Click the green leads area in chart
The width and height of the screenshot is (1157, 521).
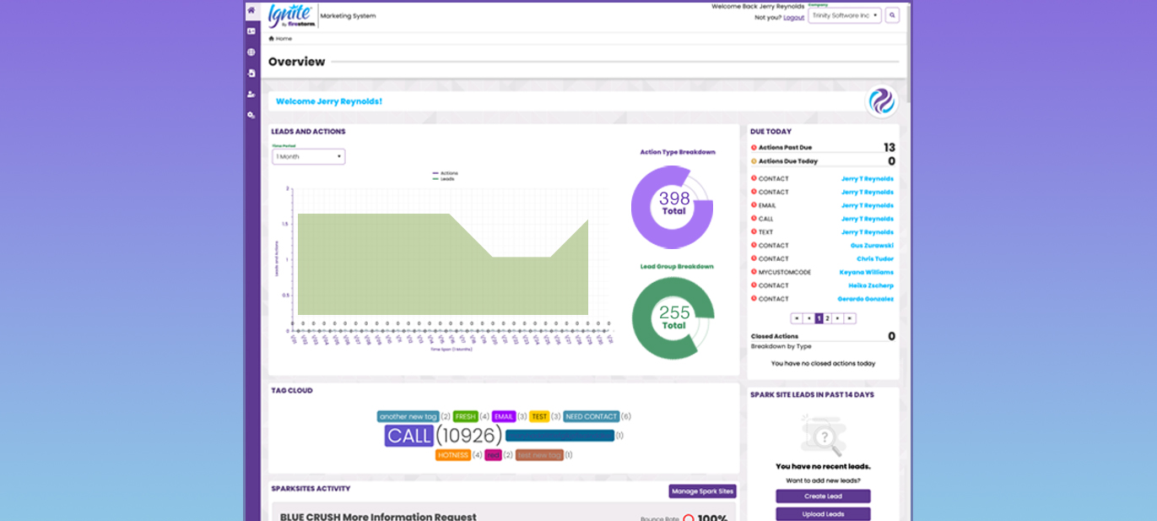point(443,264)
